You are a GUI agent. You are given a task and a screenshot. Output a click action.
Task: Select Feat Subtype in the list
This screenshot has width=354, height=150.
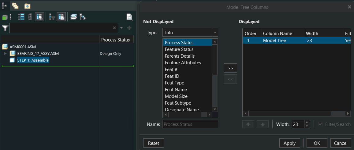(187, 103)
